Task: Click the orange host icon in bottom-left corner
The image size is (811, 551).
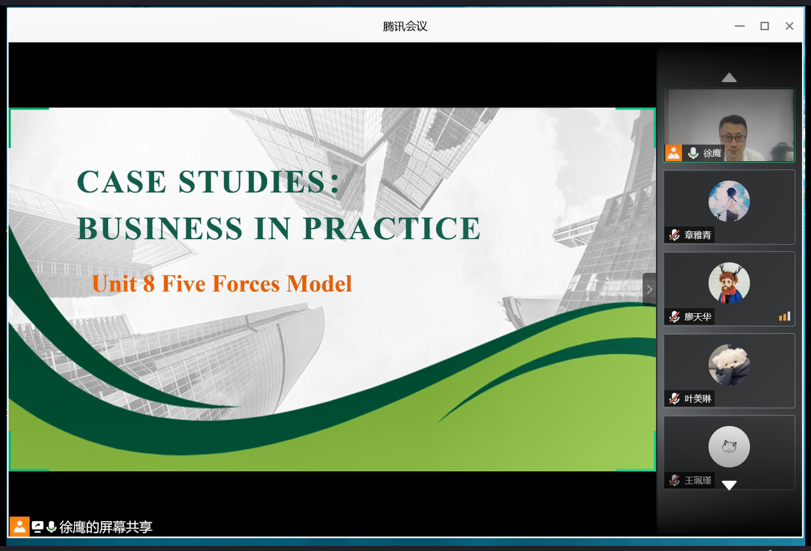Action: coord(20,526)
